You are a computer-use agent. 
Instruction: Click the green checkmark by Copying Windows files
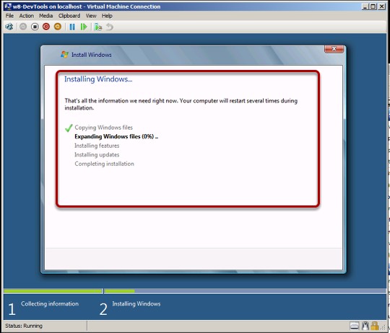[69, 128]
